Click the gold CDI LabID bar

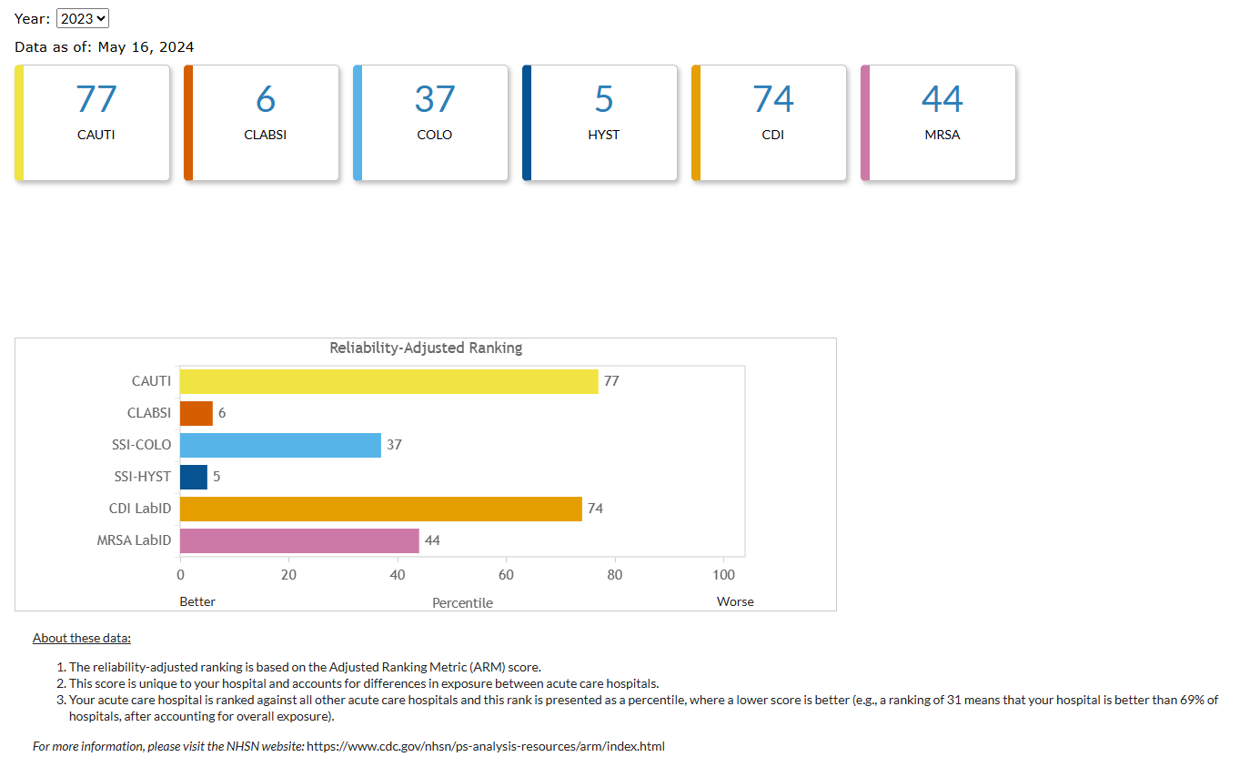[x=380, y=509]
